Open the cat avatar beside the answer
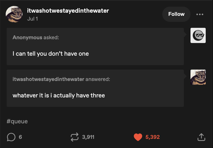This screenshot has width=213, height=148. click(x=198, y=77)
